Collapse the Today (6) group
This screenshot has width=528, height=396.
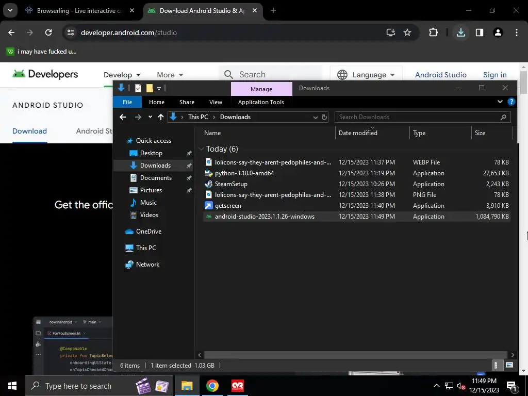point(202,149)
